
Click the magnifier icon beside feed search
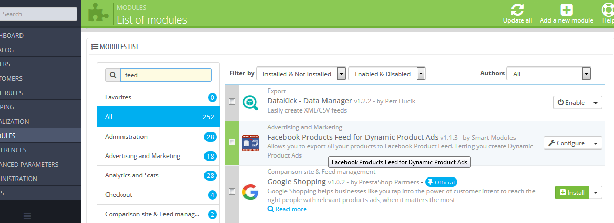tap(113, 75)
